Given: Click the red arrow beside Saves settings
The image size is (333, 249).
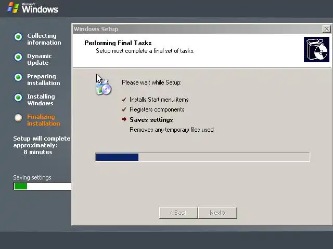Looking at the screenshot, I should click(124, 119).
